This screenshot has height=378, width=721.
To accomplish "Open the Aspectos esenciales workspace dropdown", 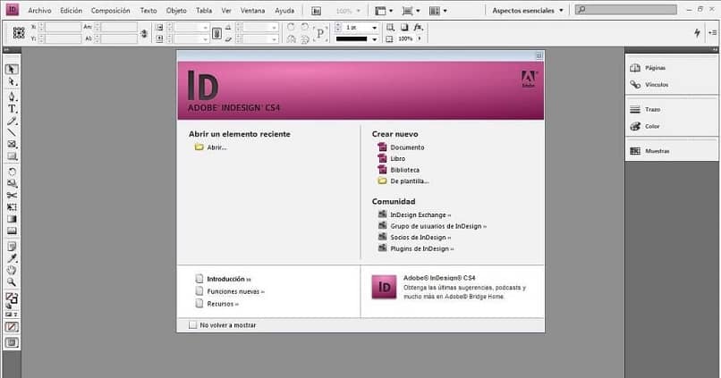I will click(528, 11).
